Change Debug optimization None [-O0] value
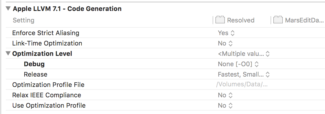The width and height of the screenshot is (325, 114). click(238, 64)
